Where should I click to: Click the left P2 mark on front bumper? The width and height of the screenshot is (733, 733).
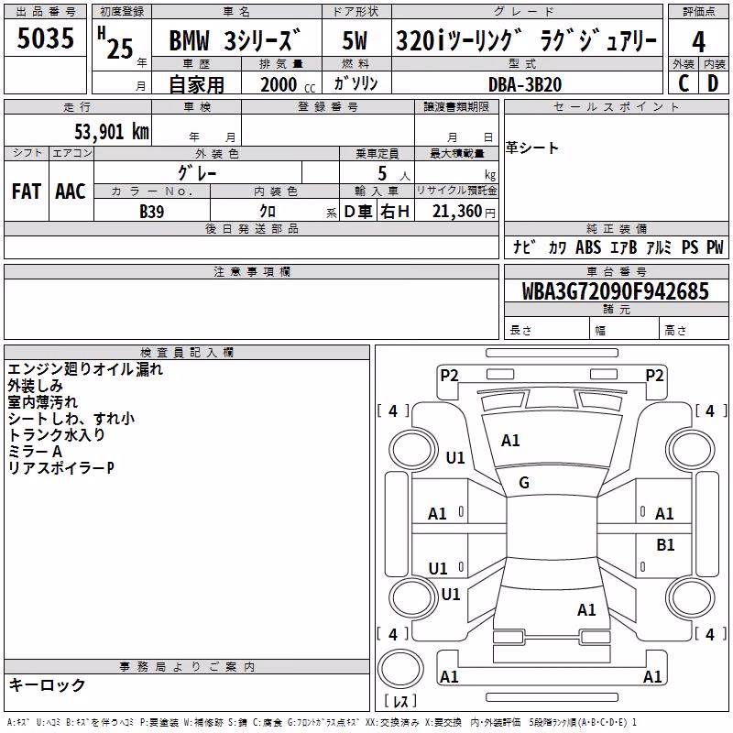click(x=449, y=376)
